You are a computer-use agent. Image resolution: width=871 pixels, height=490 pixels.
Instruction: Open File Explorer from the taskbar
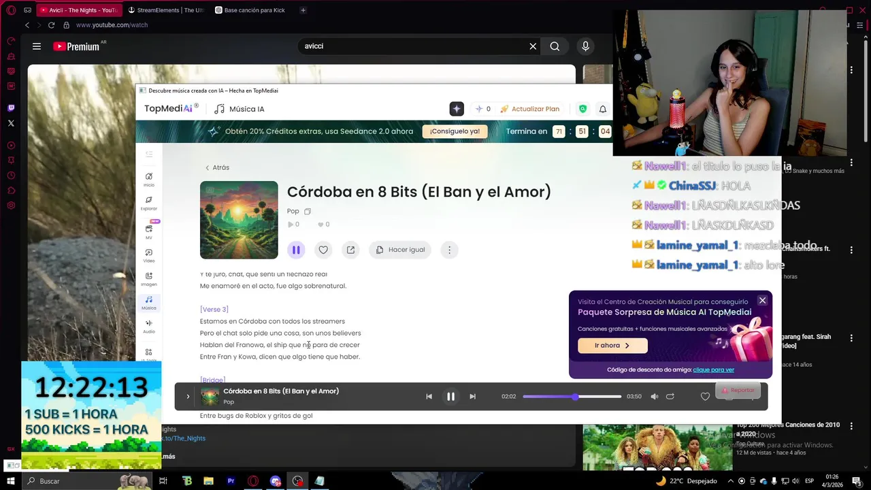tap(209, 481)
